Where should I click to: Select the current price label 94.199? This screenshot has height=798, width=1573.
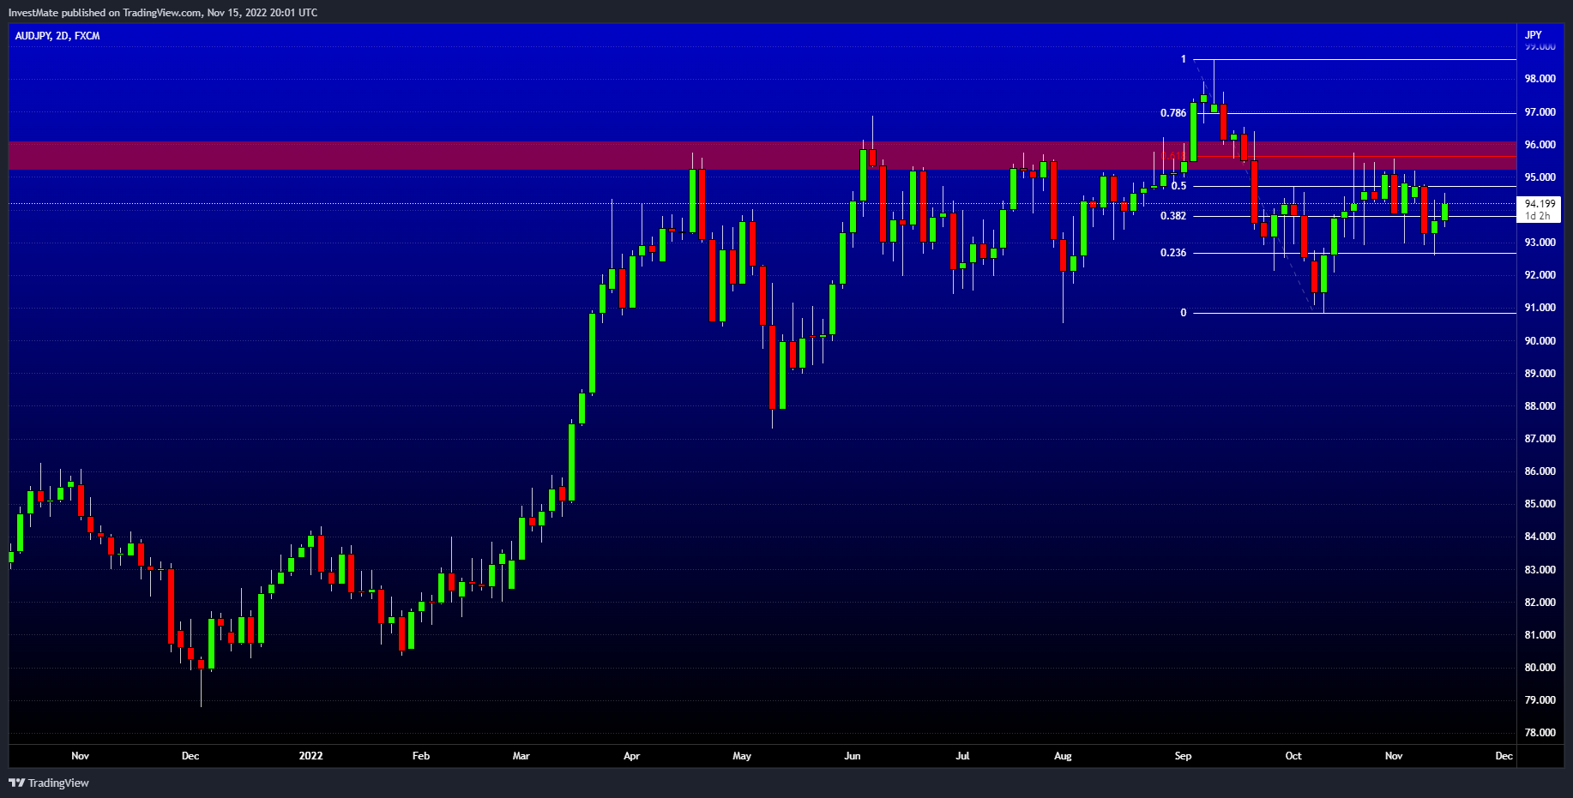[x=1540, y=204]
